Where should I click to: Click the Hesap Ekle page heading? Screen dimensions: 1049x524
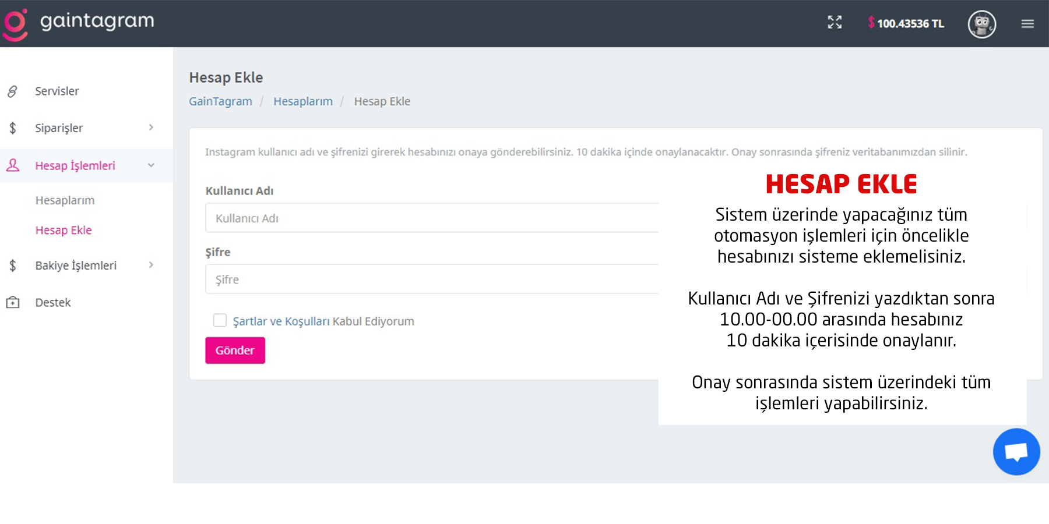pyautogui.click(x=226, y=77)
